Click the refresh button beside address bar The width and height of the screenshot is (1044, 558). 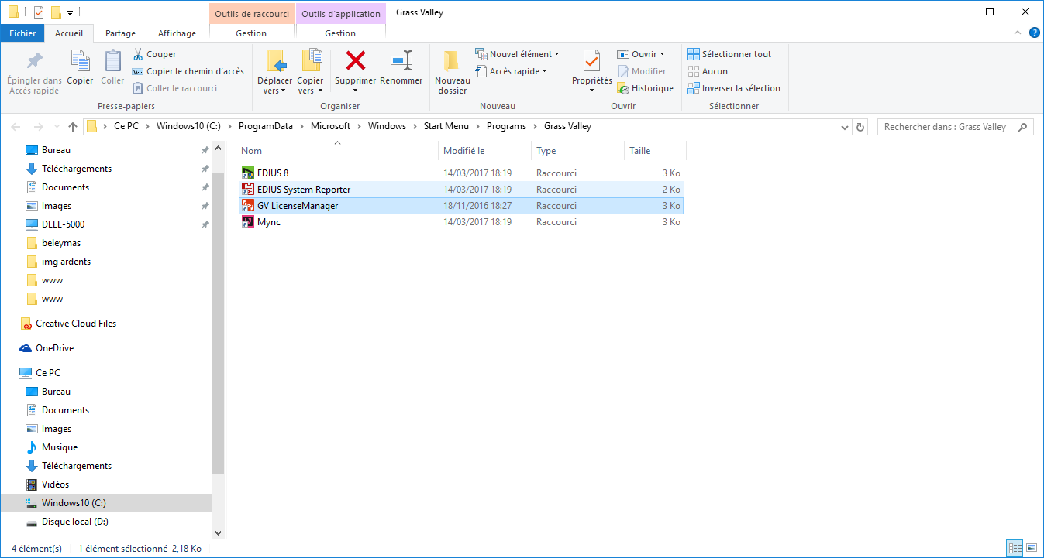pyautogui.click(x=860, y=127)
